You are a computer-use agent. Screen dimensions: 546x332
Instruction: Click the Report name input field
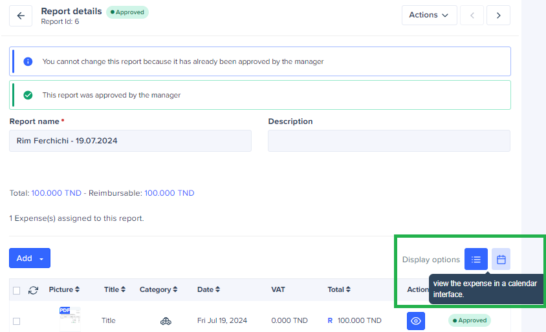tap(130, 141)
